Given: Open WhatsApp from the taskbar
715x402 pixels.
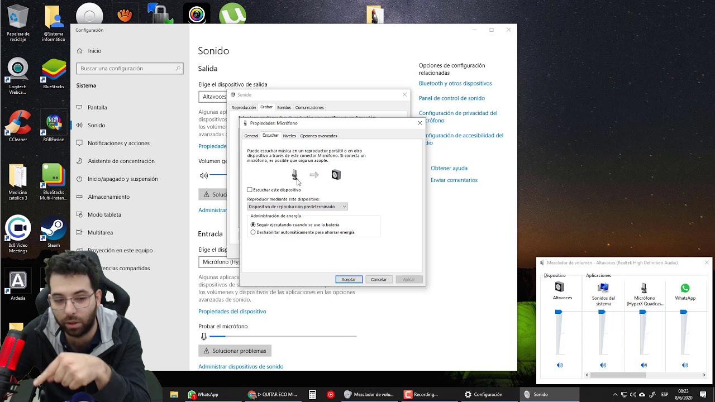Looking at the screenshot, I should point(203,394).
